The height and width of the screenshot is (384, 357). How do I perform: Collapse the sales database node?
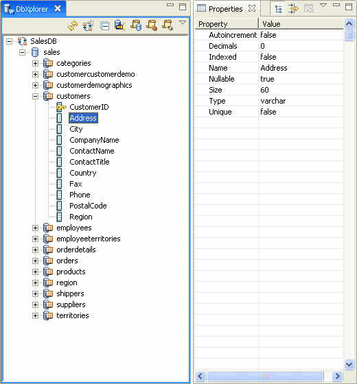tap(22, 52)
